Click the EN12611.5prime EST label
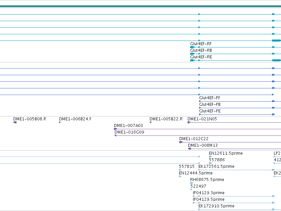Image resolution: width=281 pixels, height=211 pixels. pyautogui.click(x=226, y=153)
